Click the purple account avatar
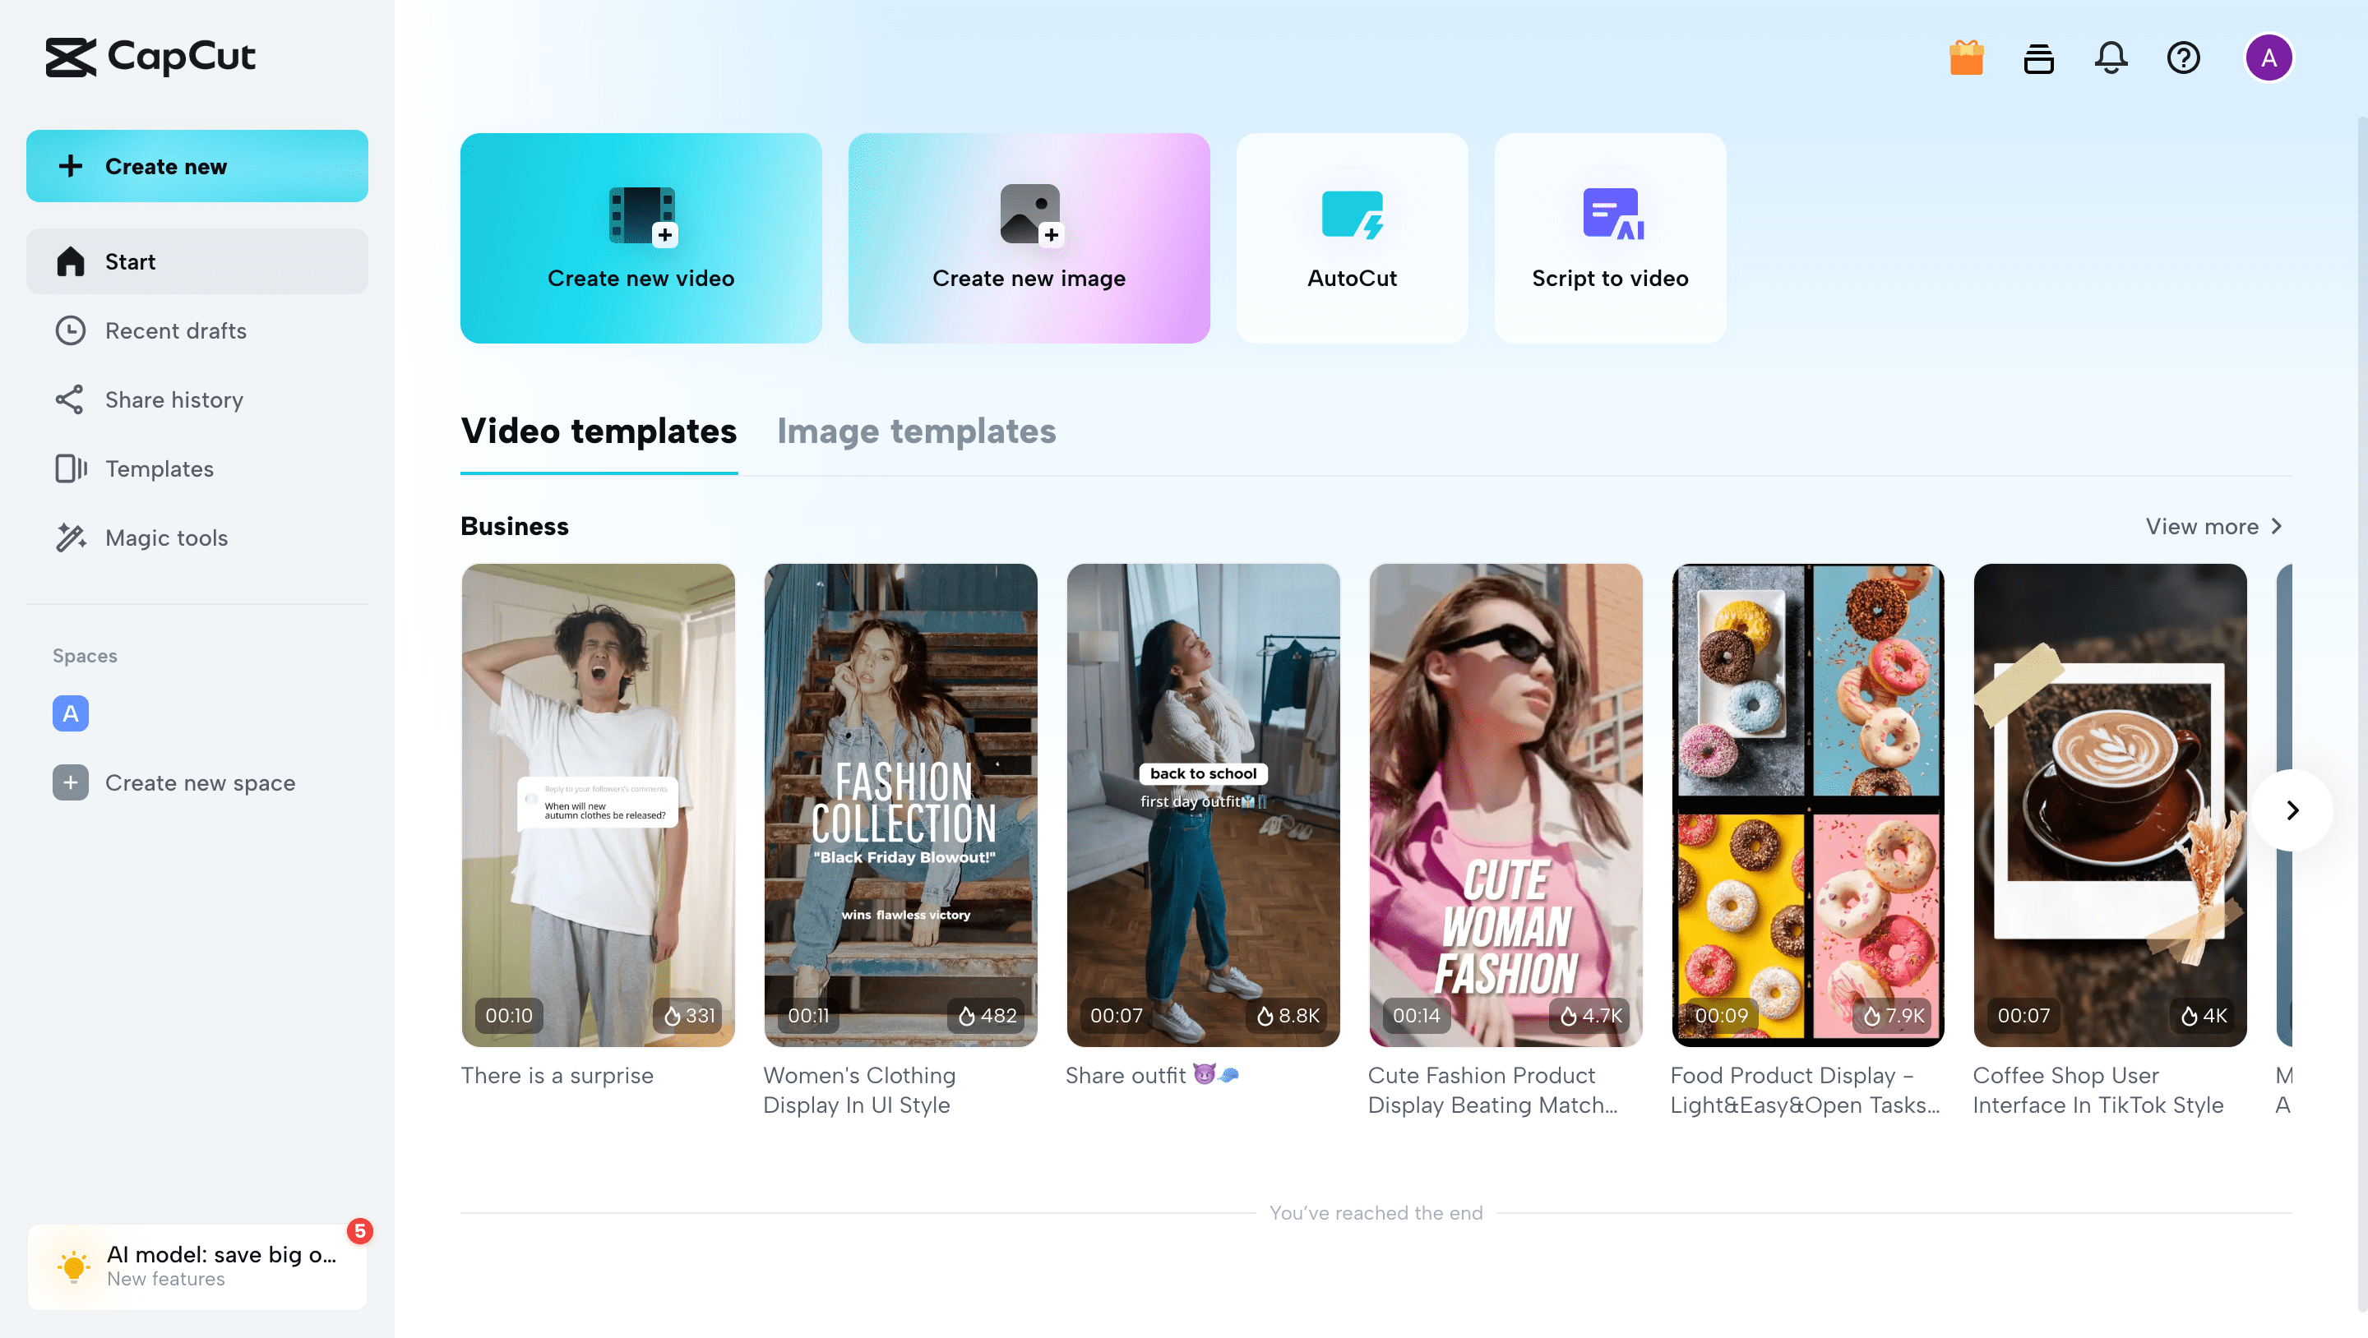This screenshot has width=2368, height=1338. tap(2268, 58)
